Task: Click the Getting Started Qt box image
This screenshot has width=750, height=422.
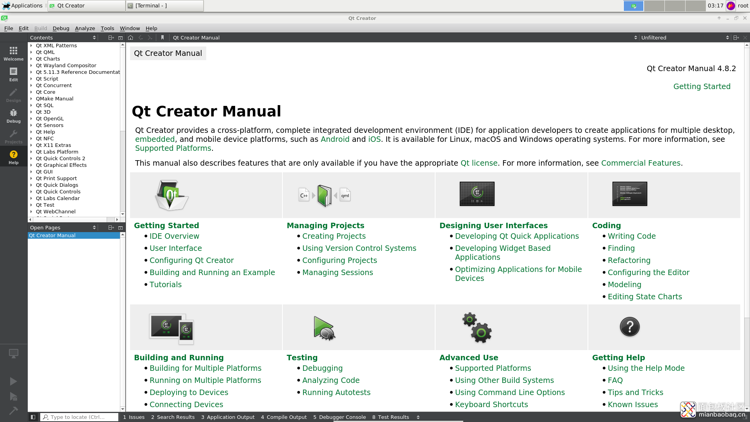Action: [171, 195]
